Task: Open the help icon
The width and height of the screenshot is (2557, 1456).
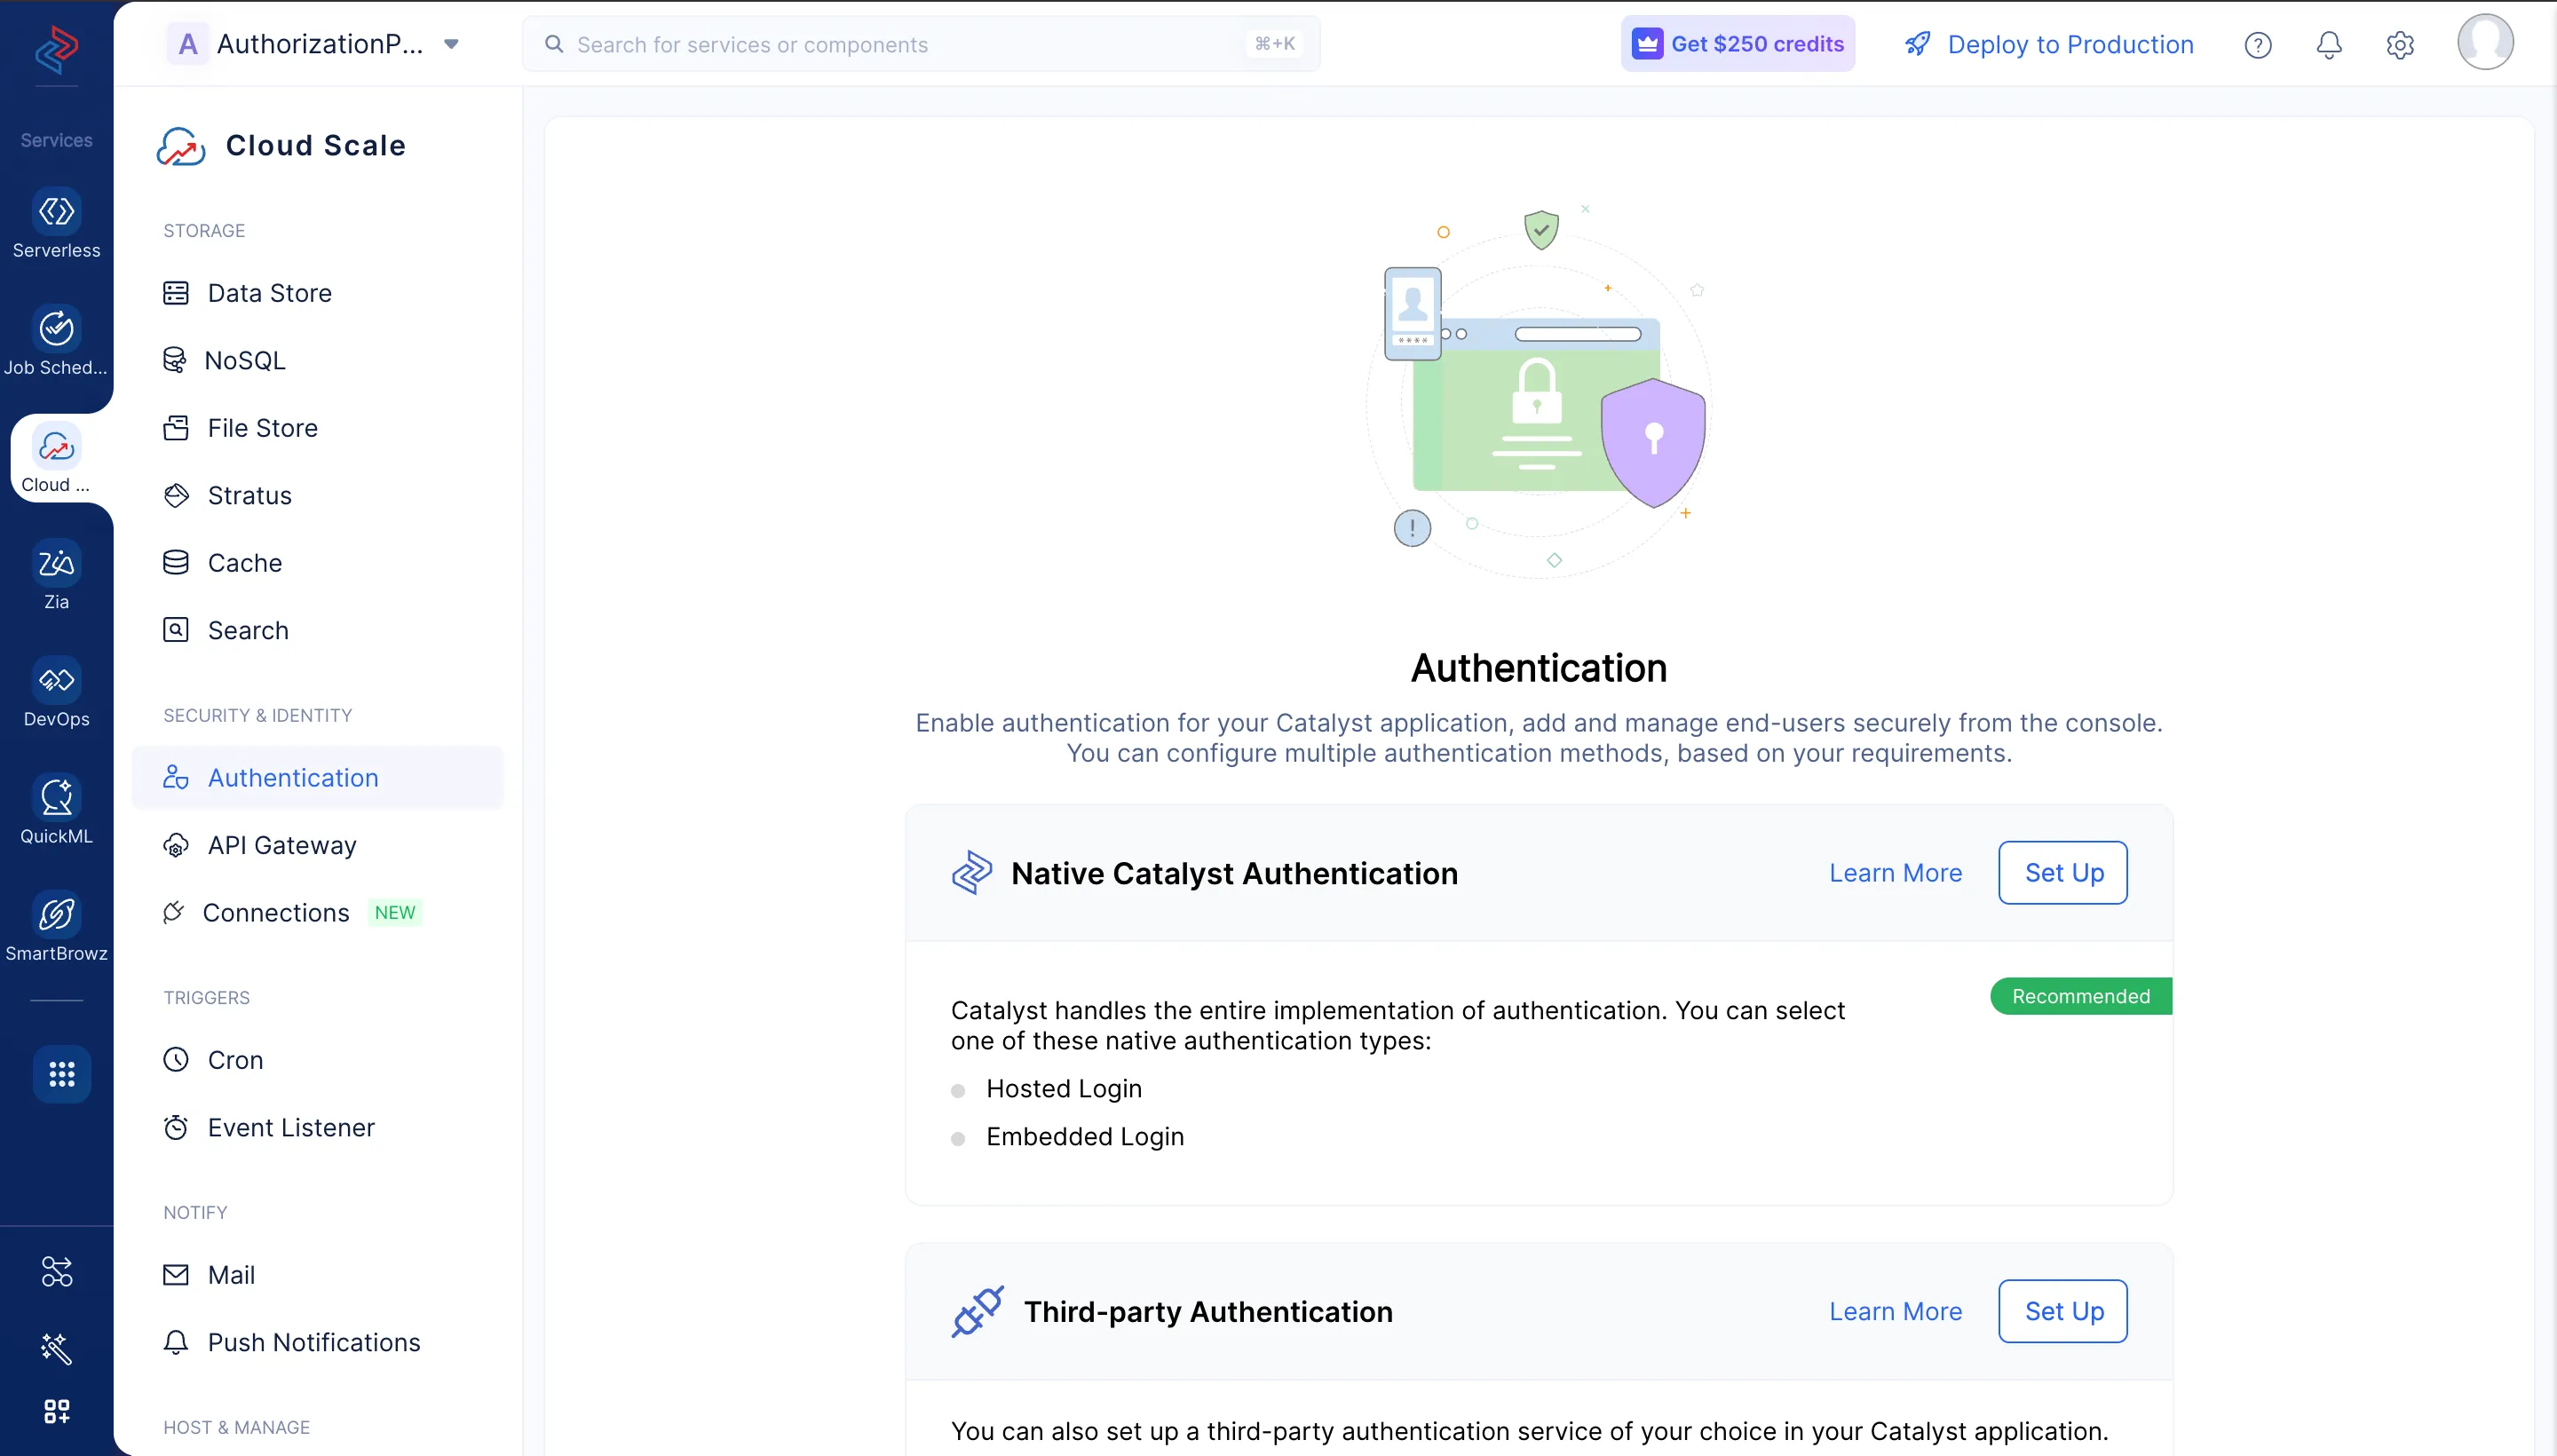Action: click(x=2259, y=44)
